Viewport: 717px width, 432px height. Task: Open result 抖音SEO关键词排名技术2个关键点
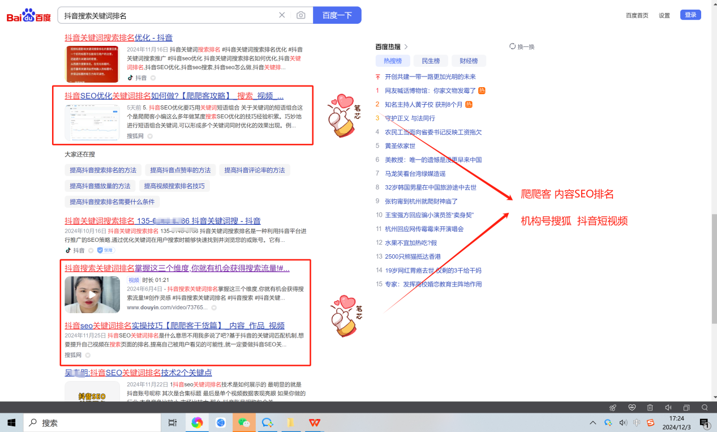tap(138, 373)
